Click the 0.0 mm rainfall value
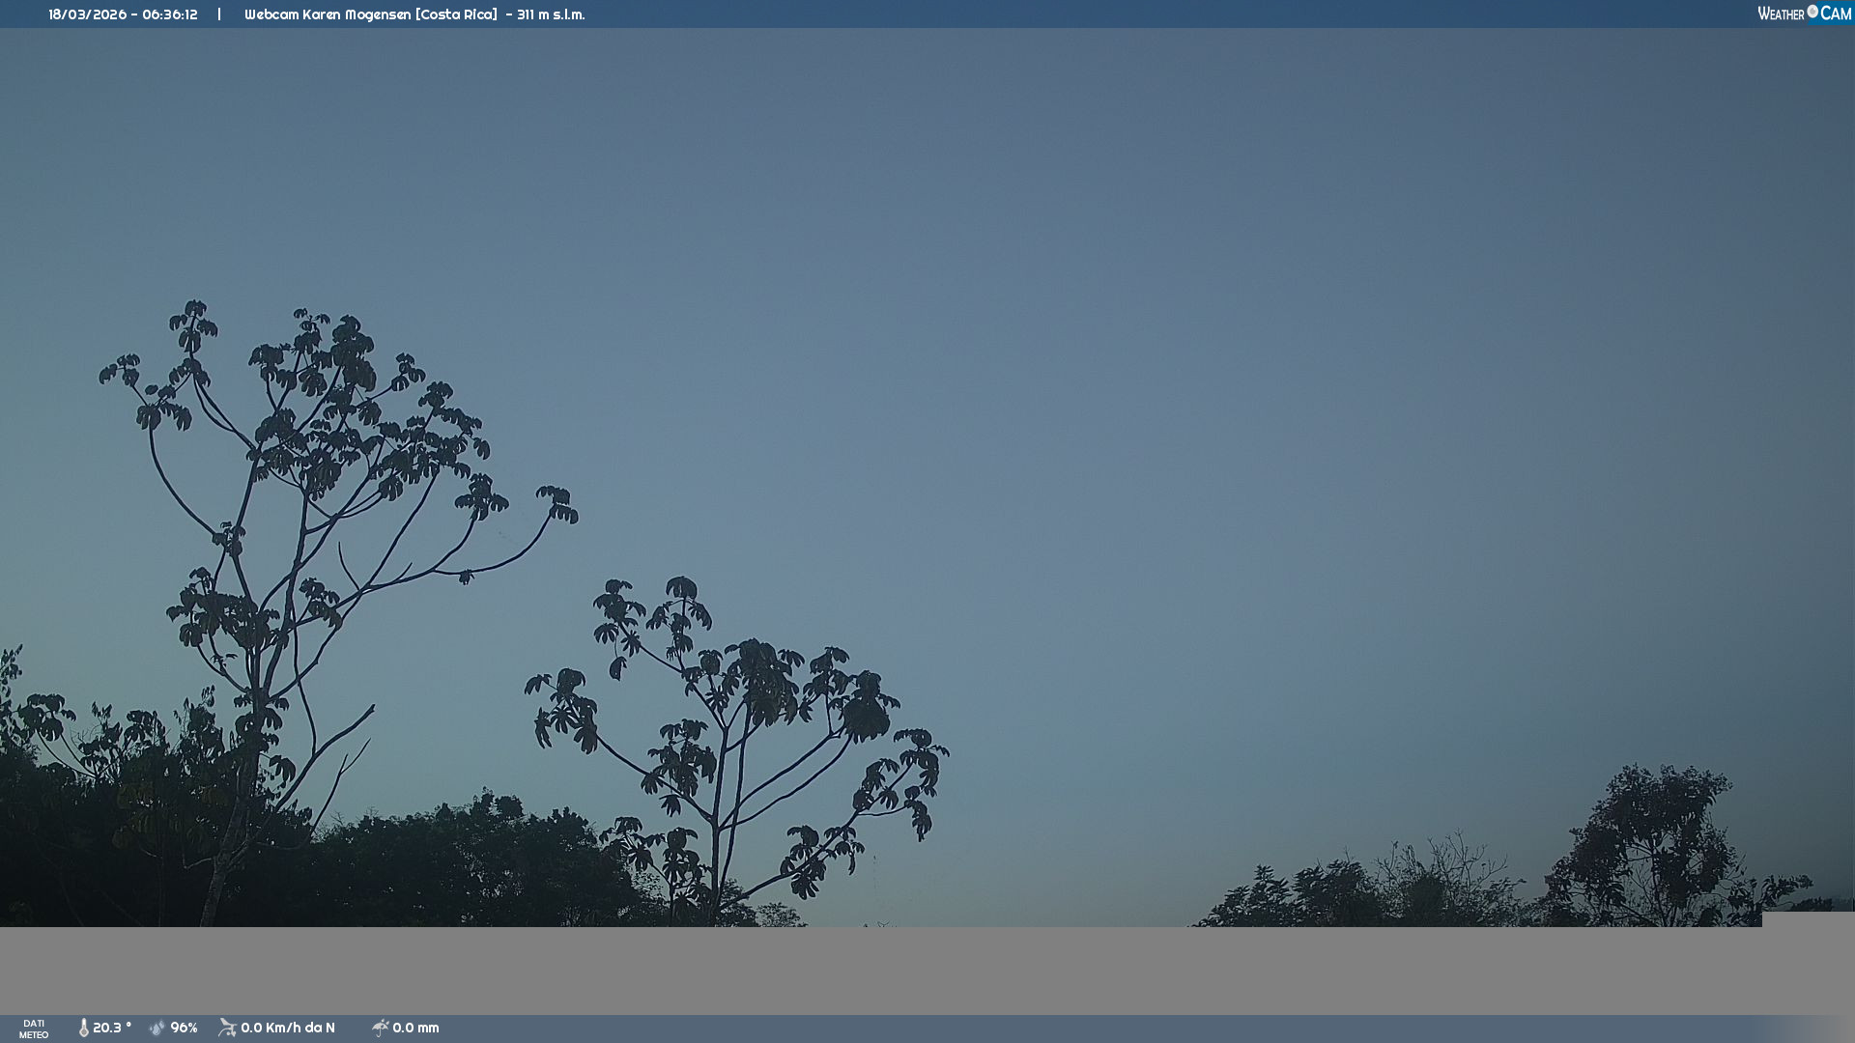The height and width of the screenshot is (1043, 1855). pos(415,1028)
